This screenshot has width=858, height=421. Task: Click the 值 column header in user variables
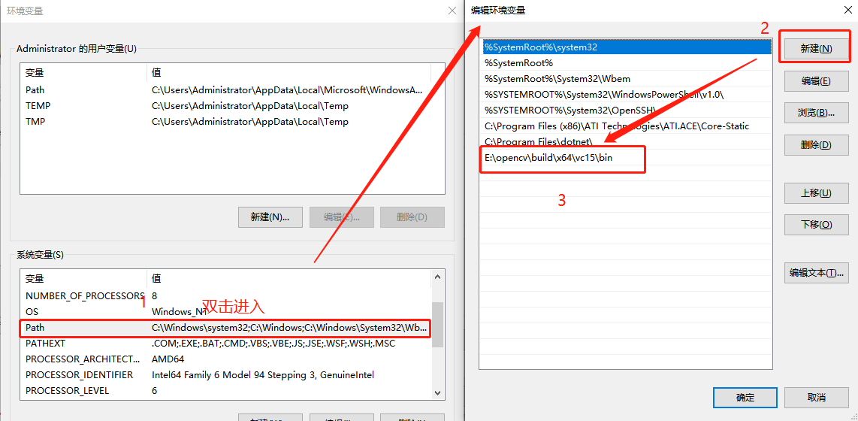tap(289, 73)
